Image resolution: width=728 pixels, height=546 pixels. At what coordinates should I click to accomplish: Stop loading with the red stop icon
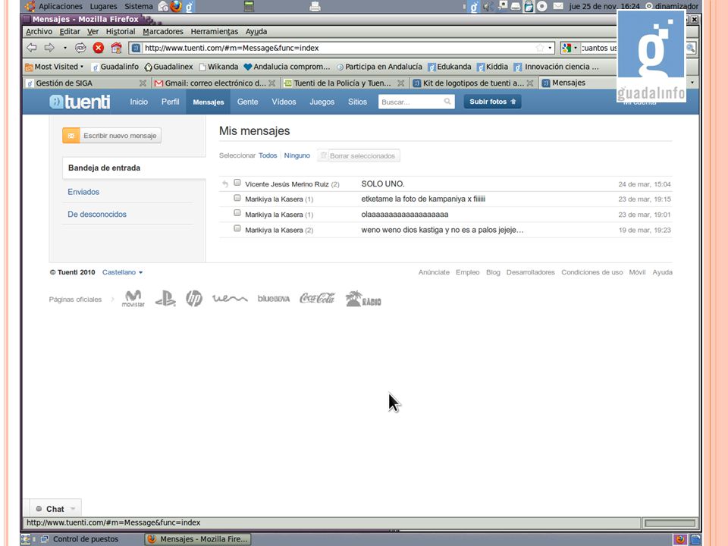point(99,48)
